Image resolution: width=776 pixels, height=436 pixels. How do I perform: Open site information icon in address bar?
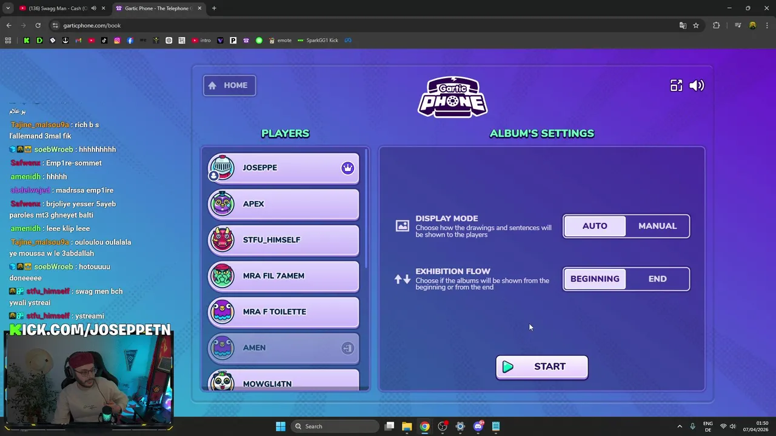[55, 25]
